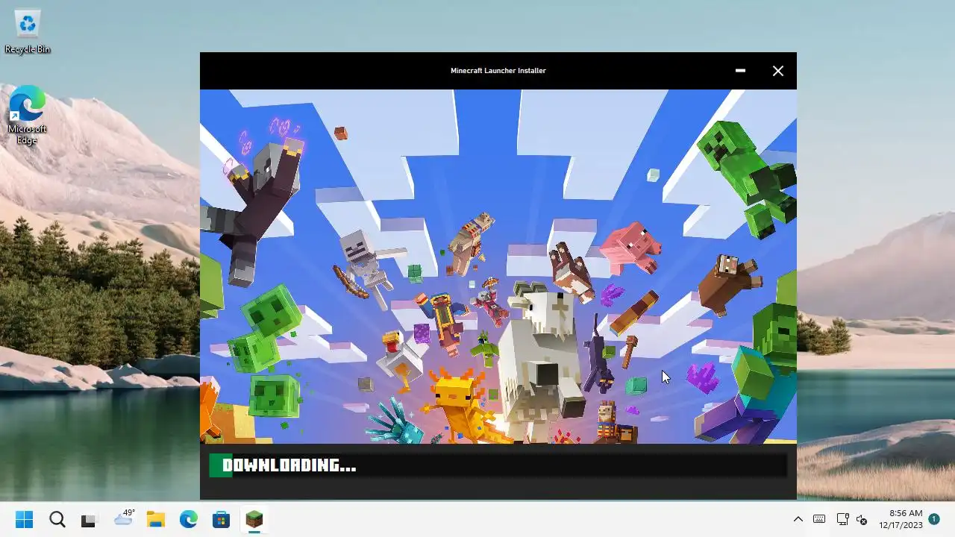Open Task View on the taskbar
The image size is (955, 537).
click(90, 520)
